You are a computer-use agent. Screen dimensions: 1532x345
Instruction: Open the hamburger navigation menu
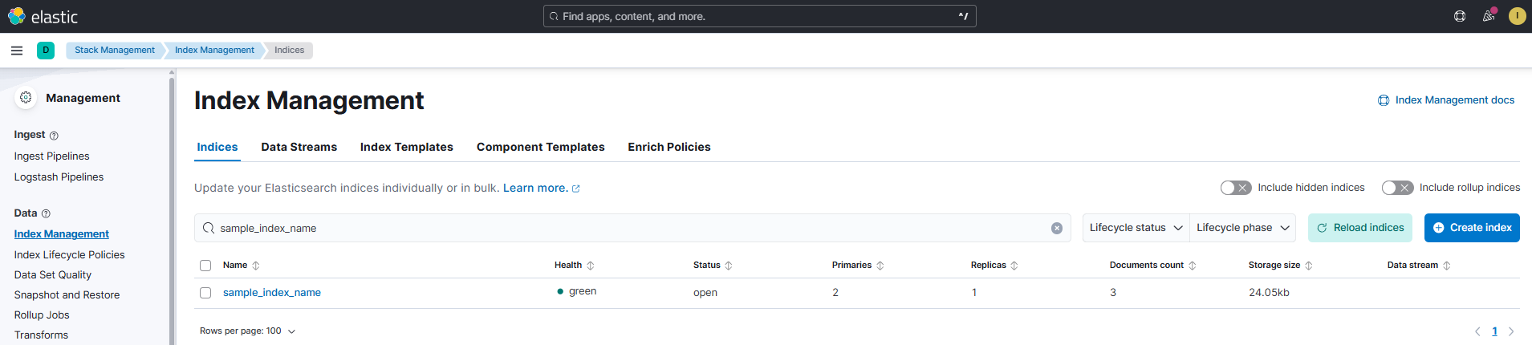pos(17,51)
